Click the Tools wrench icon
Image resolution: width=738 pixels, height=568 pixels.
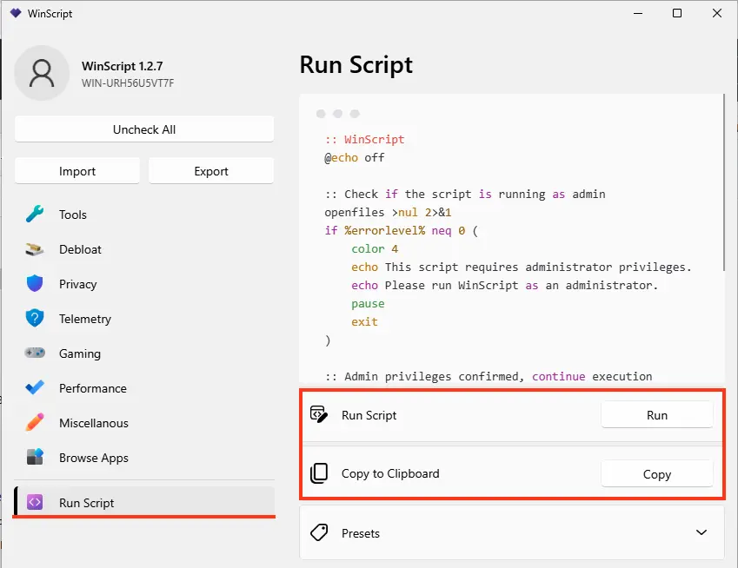pyautogui.click(x=35, y=215)
